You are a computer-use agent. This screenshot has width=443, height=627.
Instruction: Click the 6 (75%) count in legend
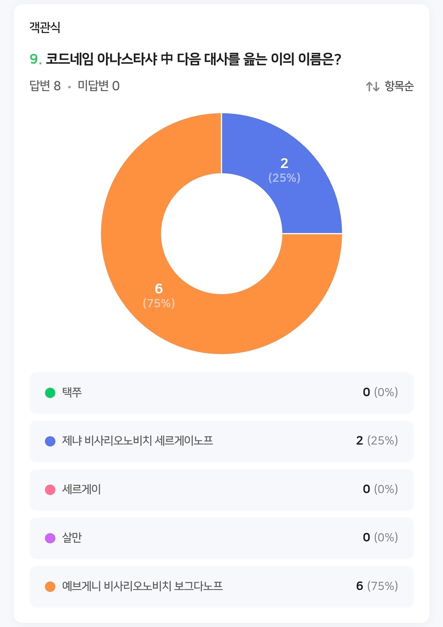377,586
